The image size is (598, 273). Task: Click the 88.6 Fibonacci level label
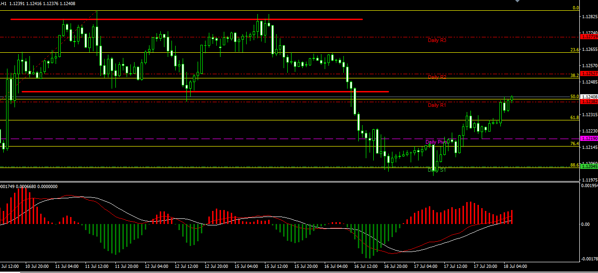(575, 165)
